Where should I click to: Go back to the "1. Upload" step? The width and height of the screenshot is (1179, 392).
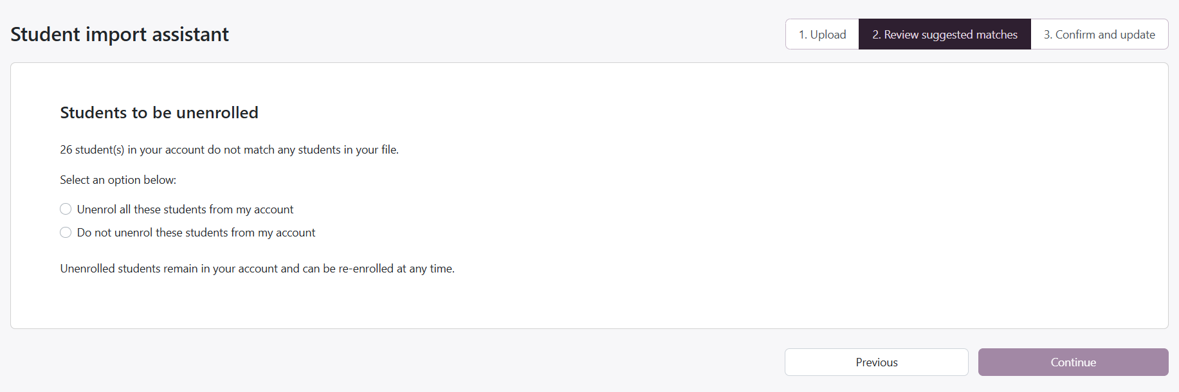[x=822, y=34]
